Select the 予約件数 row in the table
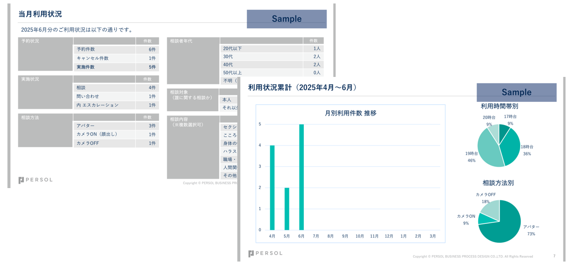The image size is (570, 267). [116, 50]
